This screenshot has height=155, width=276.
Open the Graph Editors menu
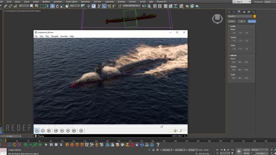[72, 2]
